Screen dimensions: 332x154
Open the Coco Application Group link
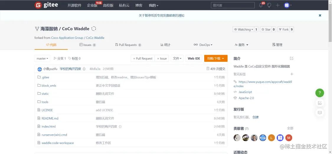[x=67, y=38]
